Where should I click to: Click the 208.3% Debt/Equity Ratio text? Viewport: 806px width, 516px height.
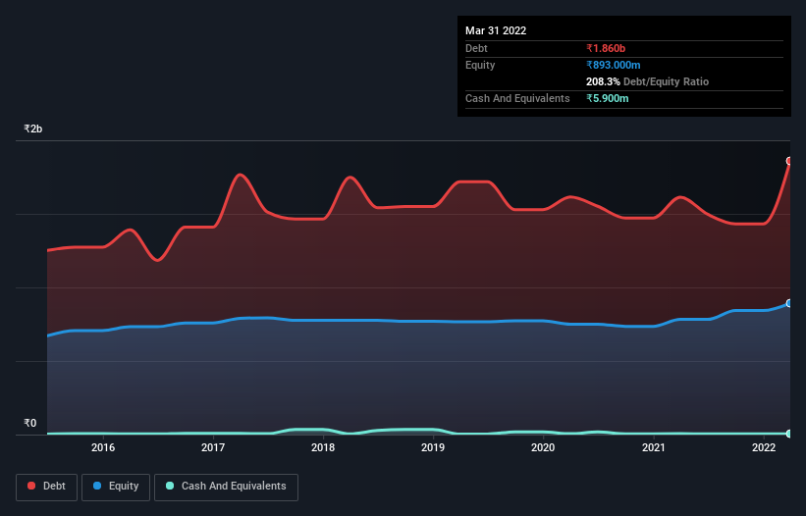pyautogui.click(x=647, y=81)
